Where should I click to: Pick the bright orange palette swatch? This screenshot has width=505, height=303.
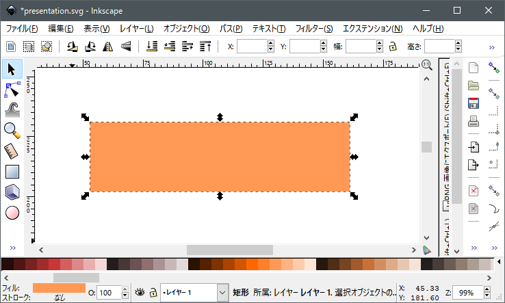pyautogui.click(x=252, y=265)
